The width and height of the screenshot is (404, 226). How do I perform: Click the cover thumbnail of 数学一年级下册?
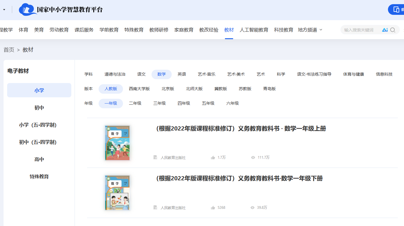(x=117, y=192)
